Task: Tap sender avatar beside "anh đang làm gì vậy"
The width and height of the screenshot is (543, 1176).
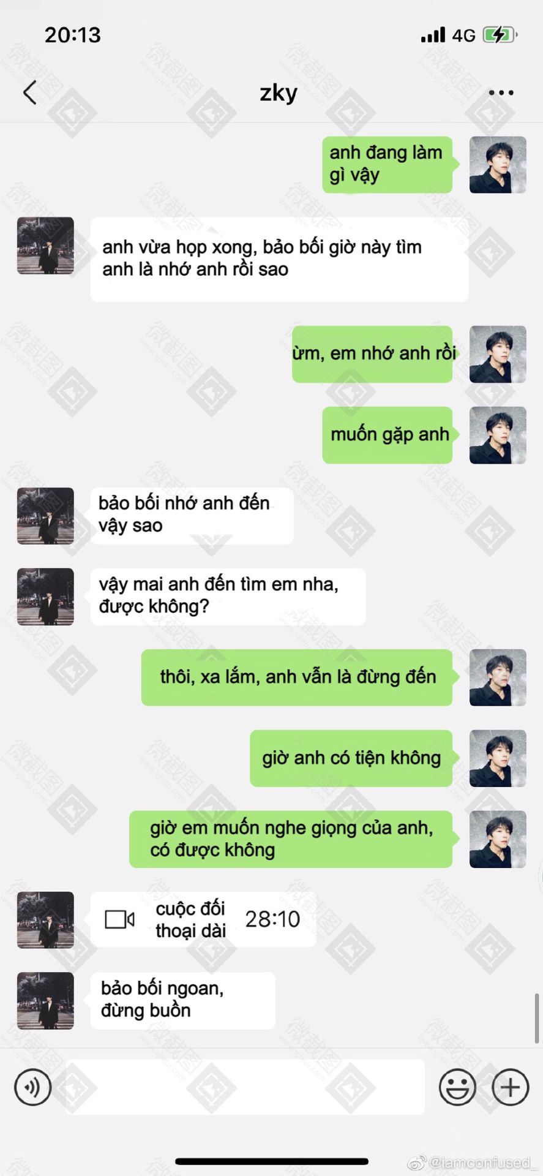Action: [498, 165]
